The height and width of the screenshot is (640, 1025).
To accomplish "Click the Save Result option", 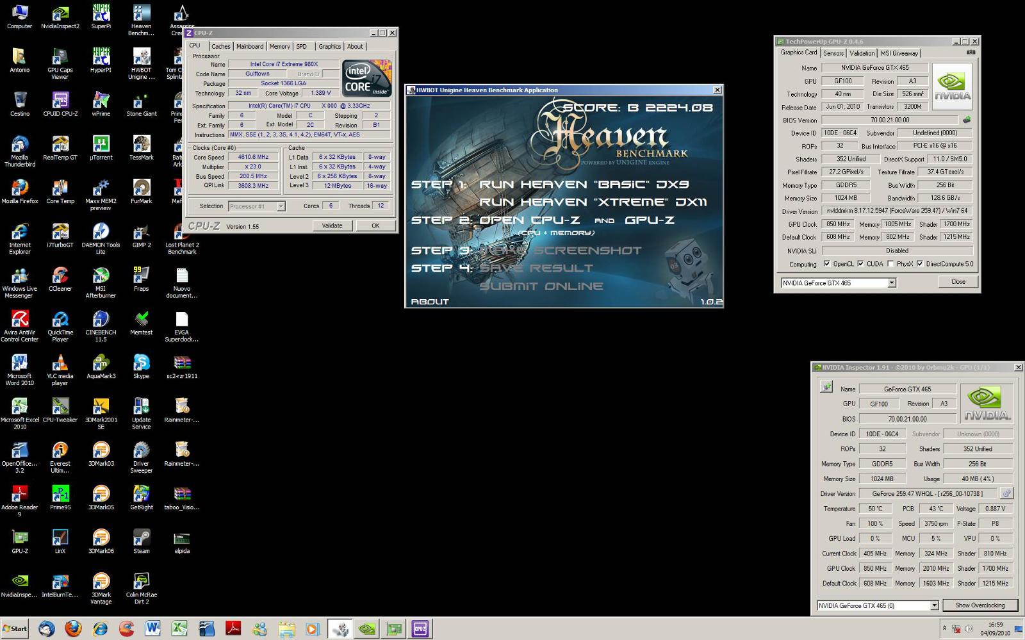I will coord(536,268).
